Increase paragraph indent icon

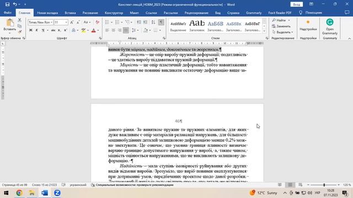pyautogui.click(x=145, y=22)
